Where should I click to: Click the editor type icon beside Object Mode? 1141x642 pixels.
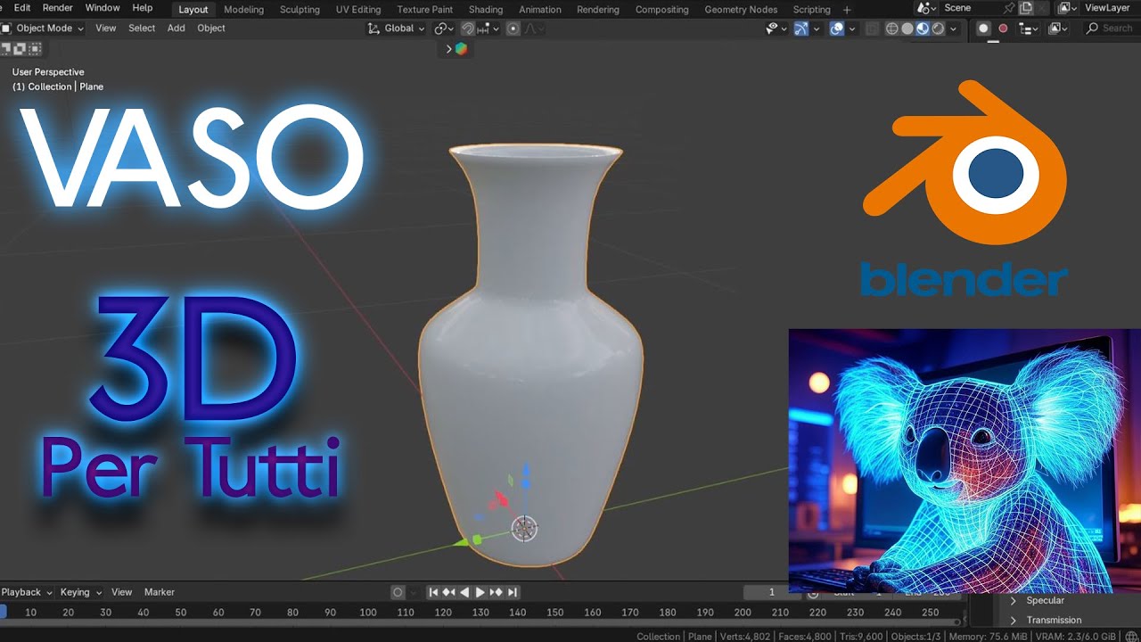coord(6,28)
